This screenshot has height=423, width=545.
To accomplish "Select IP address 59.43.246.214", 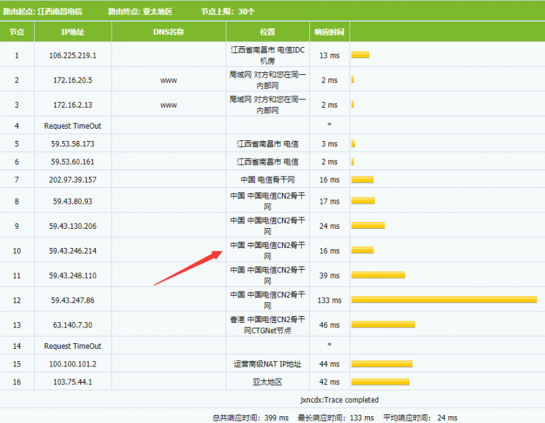I will 73,251.
